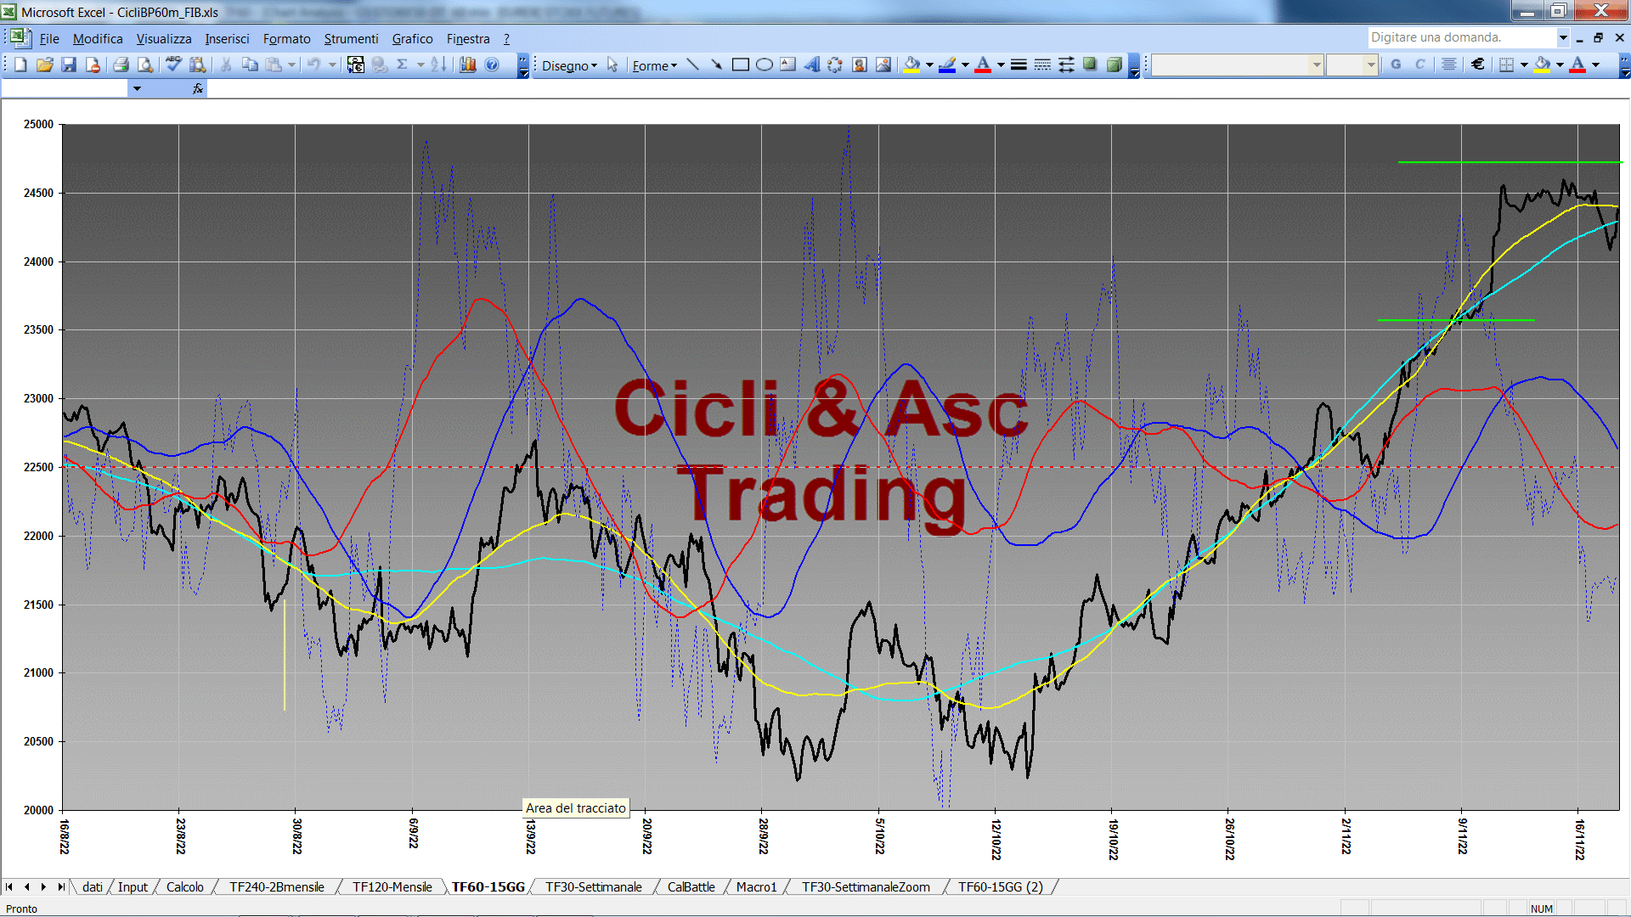Open Print Preview magnifier icon
Image resolution: width=1631 pixels, height=917 pixels.
click(145, 65)
